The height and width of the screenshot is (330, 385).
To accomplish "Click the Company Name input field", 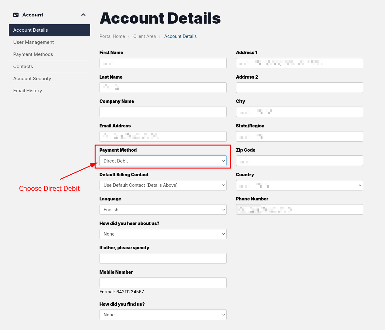I will (163, 112).
